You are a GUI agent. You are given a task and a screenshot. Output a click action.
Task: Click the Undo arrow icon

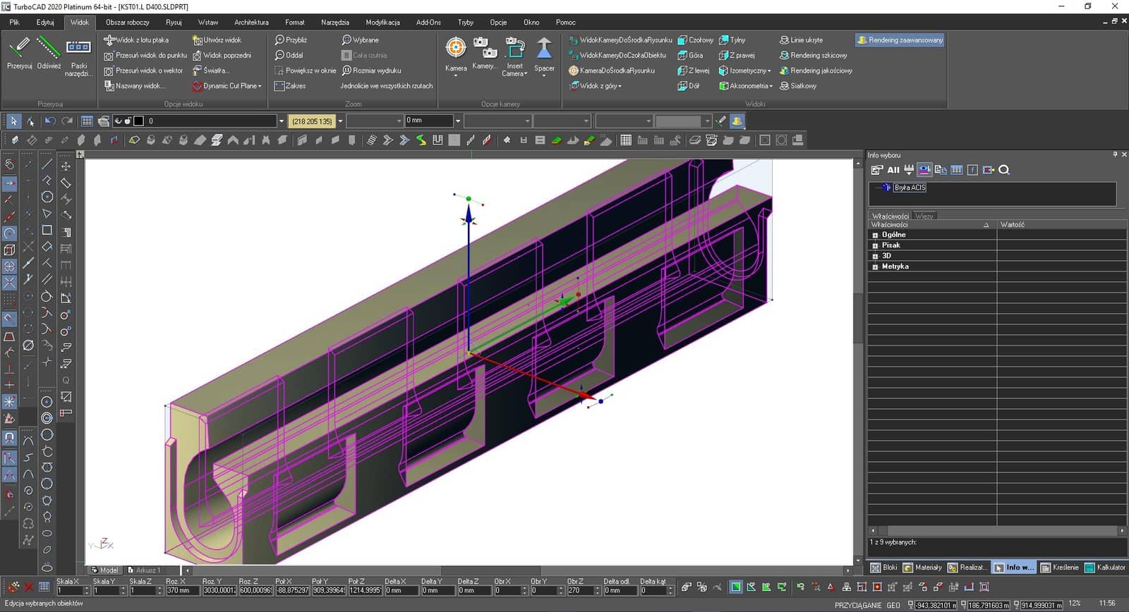[x=50, y=121]
